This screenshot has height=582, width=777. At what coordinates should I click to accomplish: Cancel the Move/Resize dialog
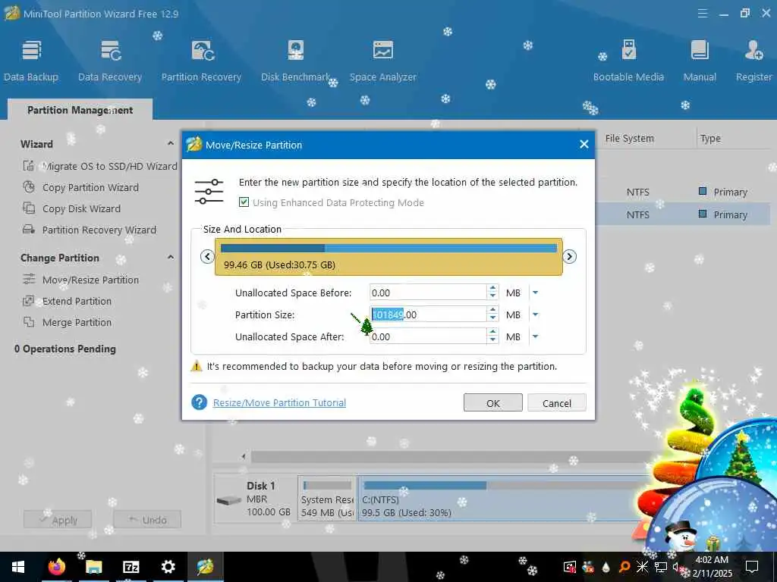click(x=557, y=403)
